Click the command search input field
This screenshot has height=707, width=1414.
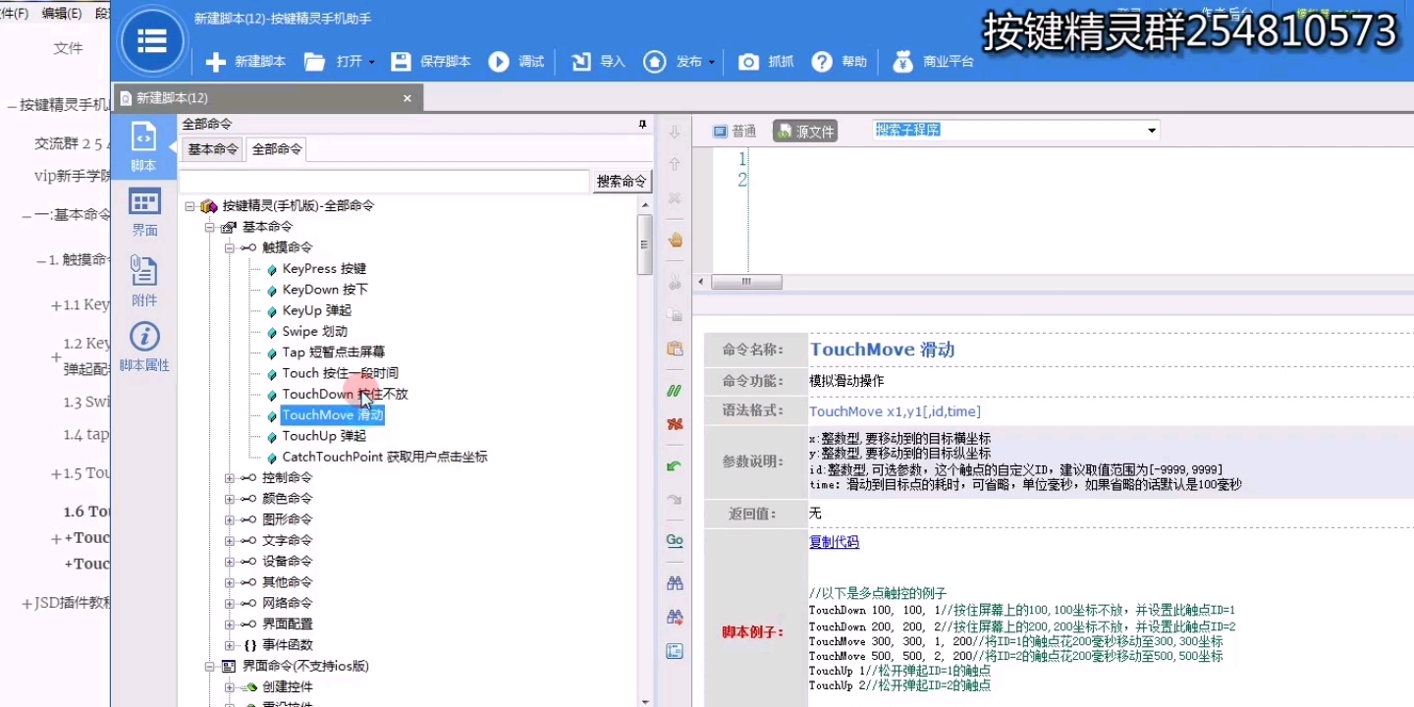(384, 182)
